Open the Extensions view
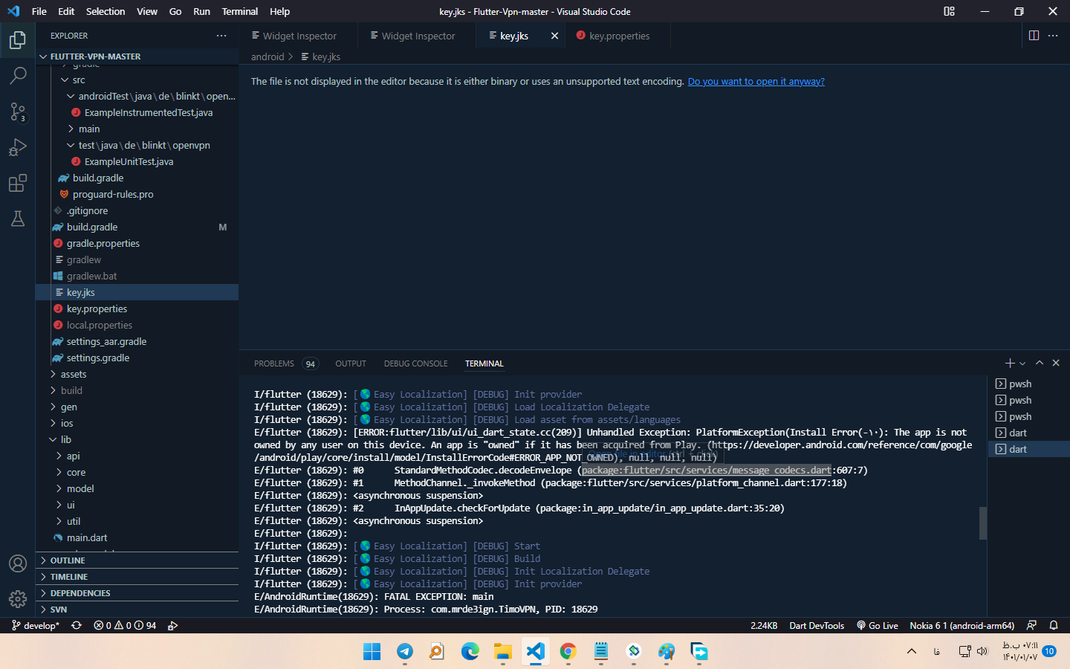This screenshot has height=669, width=1070. pos(18,183)
